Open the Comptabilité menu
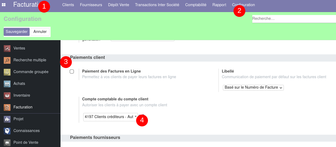336x147 pixels. (196, 5)
